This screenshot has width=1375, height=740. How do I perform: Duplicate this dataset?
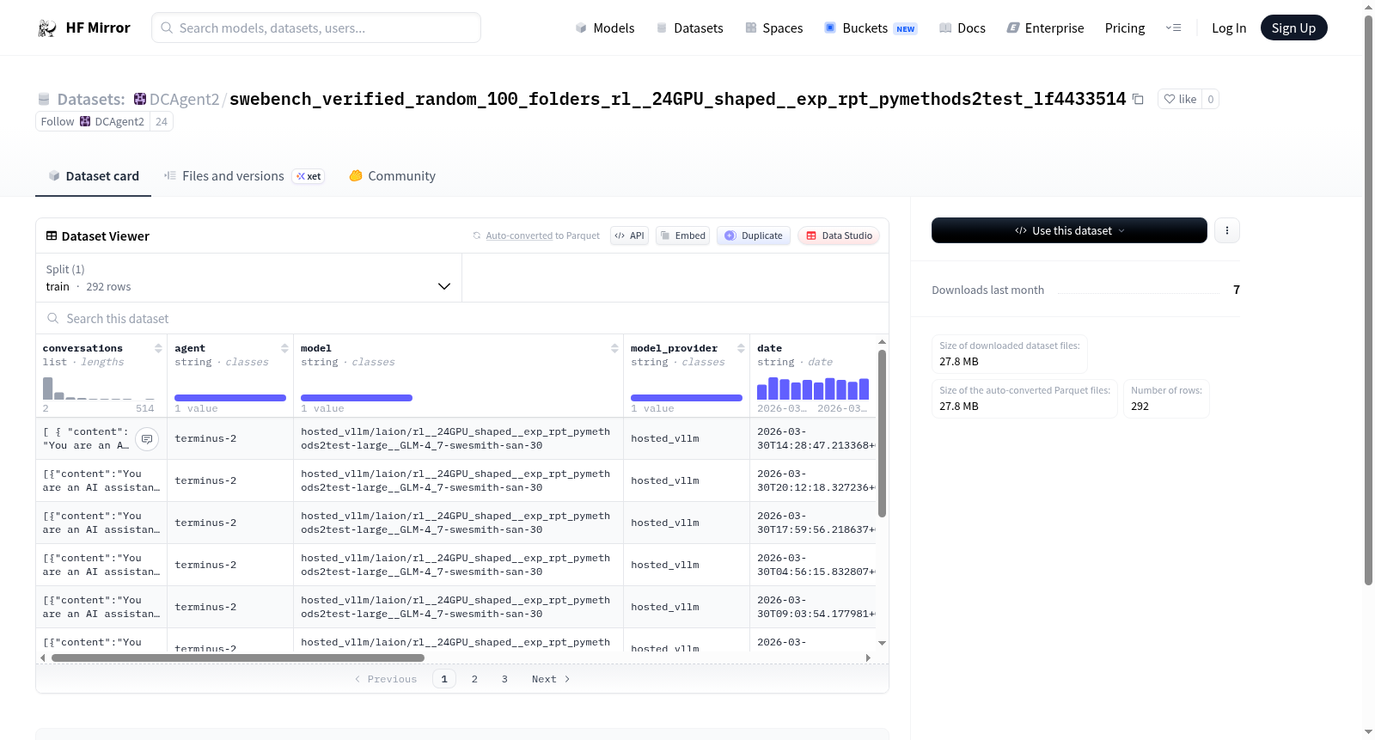coord(753,235)
